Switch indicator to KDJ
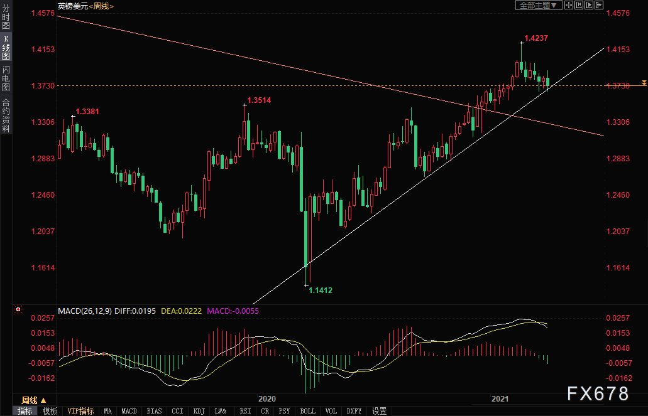This screenshot has height=416, width=648. click(x=199, y=411)
